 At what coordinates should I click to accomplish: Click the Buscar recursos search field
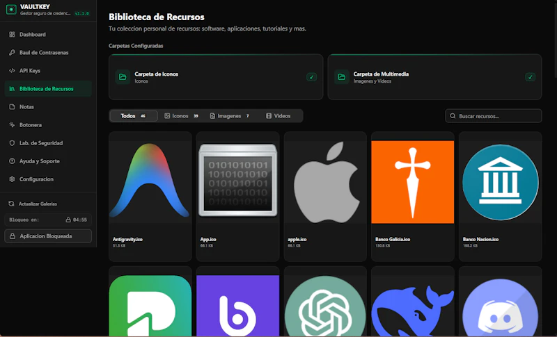pyautogui.click(x=494, y=116)
